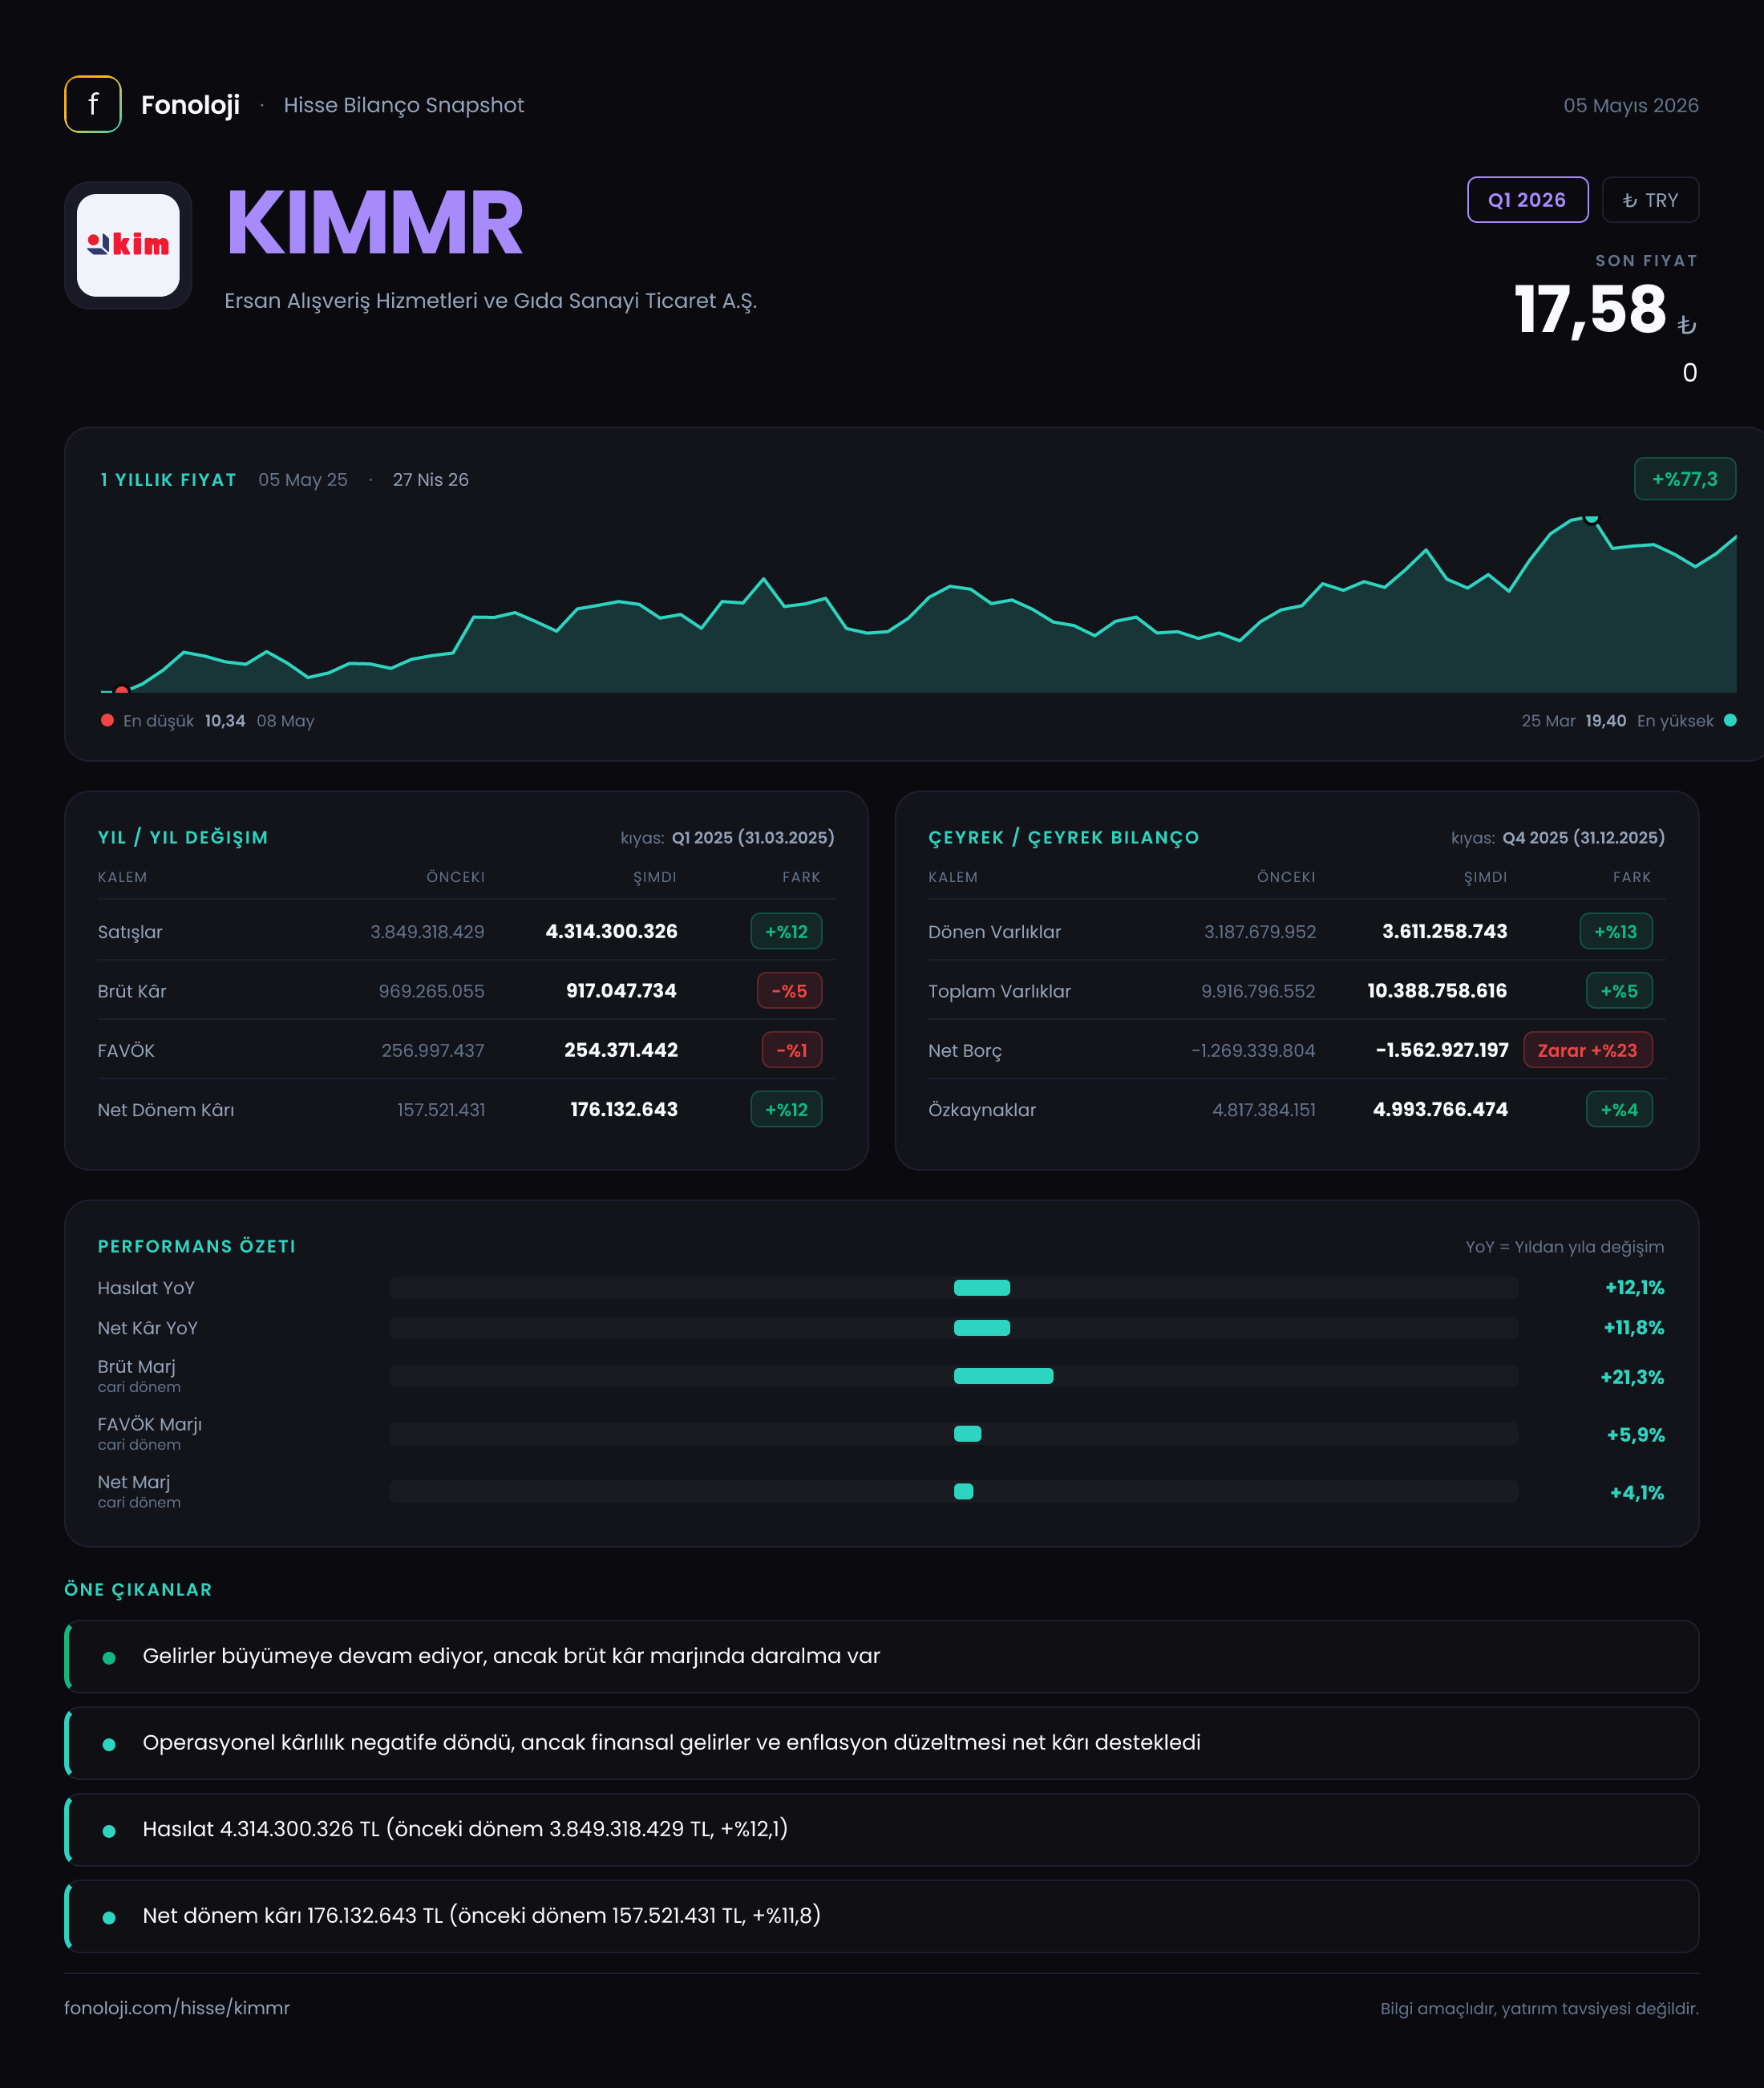This screenshot has height=2088, width=1764.
Task: Click the bullet dot beside Hasılat highlight
Action: (109, 1830)
